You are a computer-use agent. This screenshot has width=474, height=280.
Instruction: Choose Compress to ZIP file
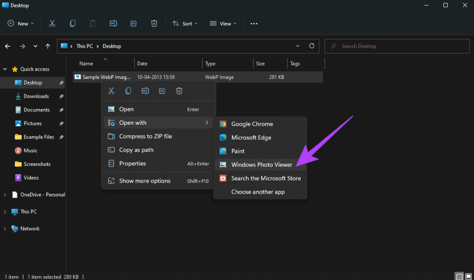(x=158, y=136)
